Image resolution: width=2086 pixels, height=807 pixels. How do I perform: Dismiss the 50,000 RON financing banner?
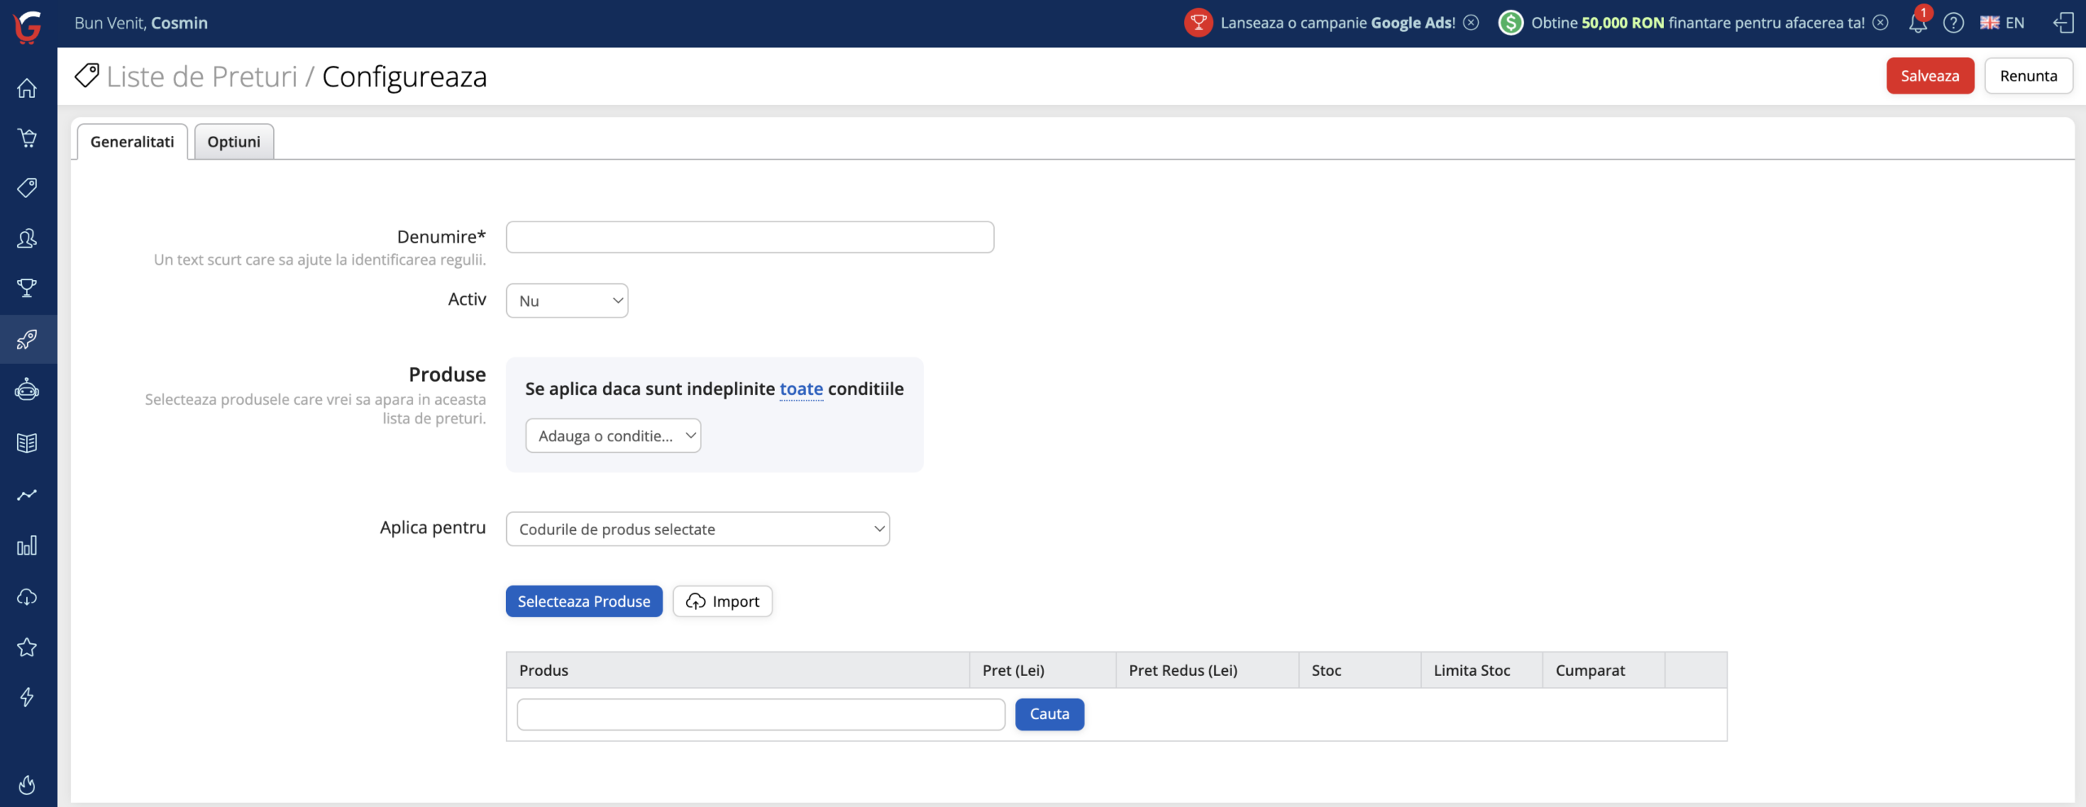tap(1881, 23)
